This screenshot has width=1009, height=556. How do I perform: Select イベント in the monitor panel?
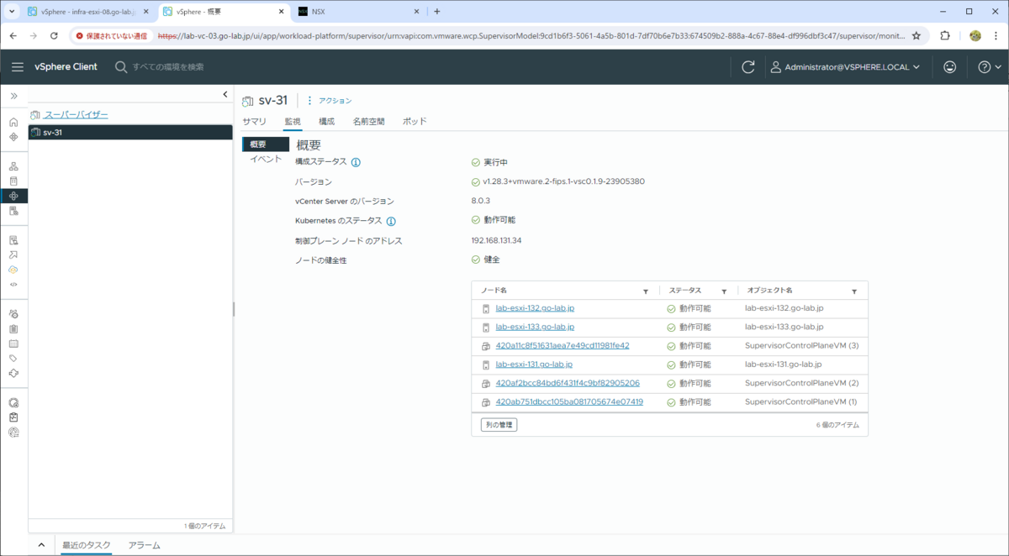[x=266, y=157]
